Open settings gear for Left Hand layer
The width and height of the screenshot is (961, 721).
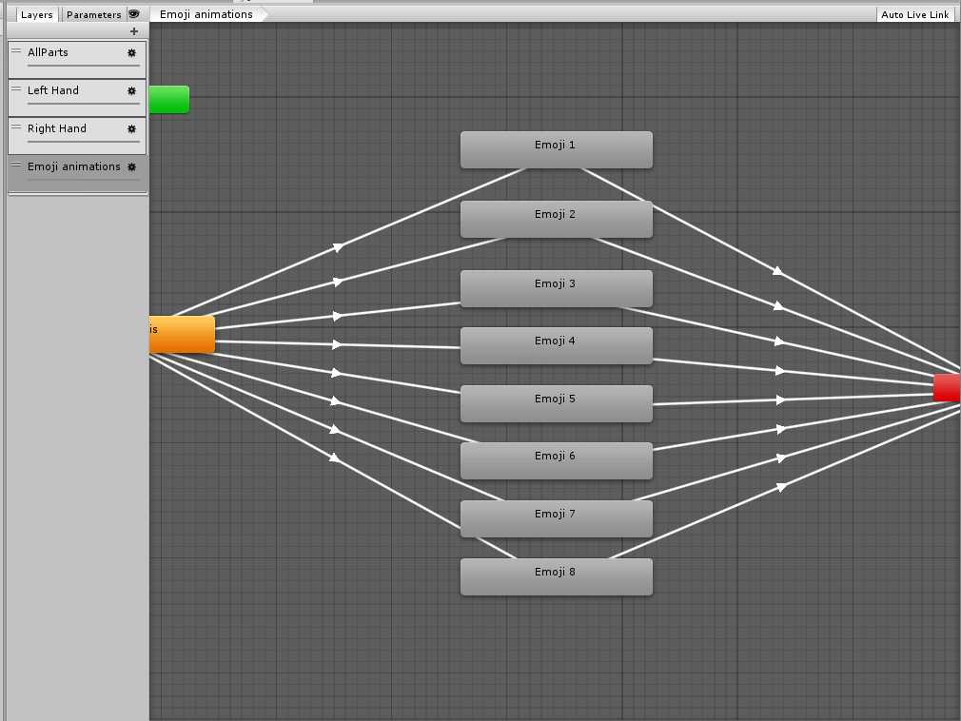click(x=132, y=91)
